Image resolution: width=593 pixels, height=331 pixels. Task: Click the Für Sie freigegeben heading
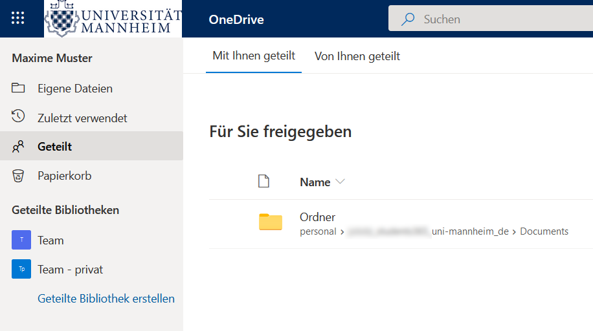click(x=280, y=131)
